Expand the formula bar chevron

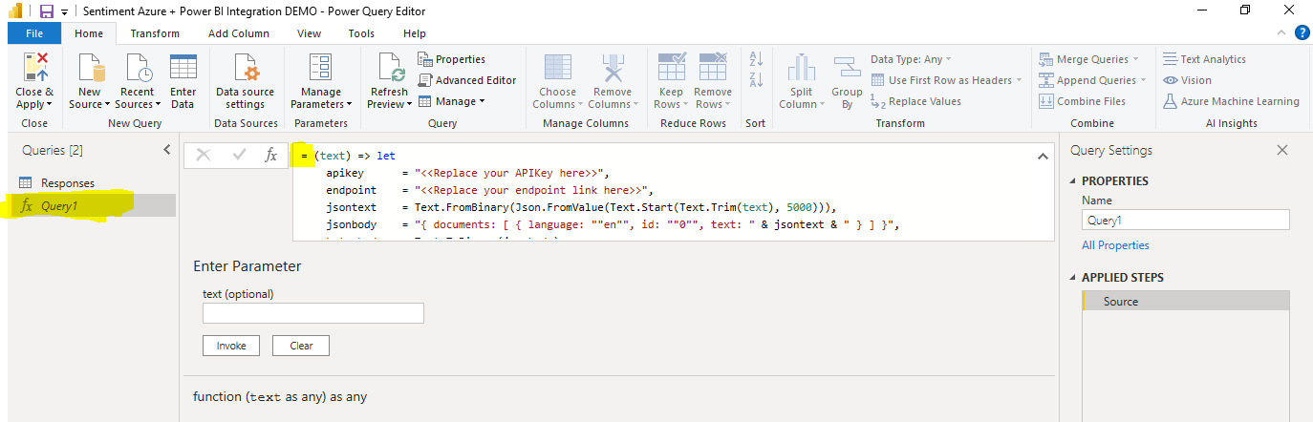[x=1042, y=156]
